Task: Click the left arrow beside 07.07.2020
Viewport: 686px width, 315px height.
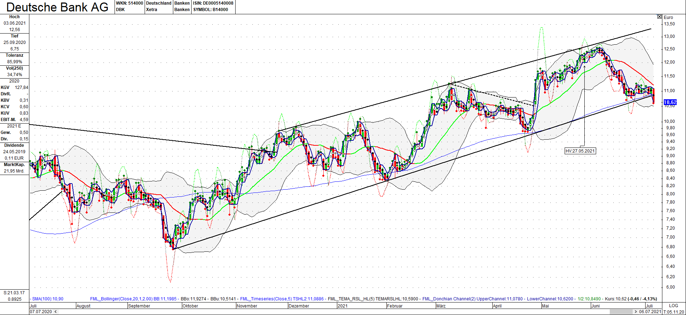Action: point(55,312)
